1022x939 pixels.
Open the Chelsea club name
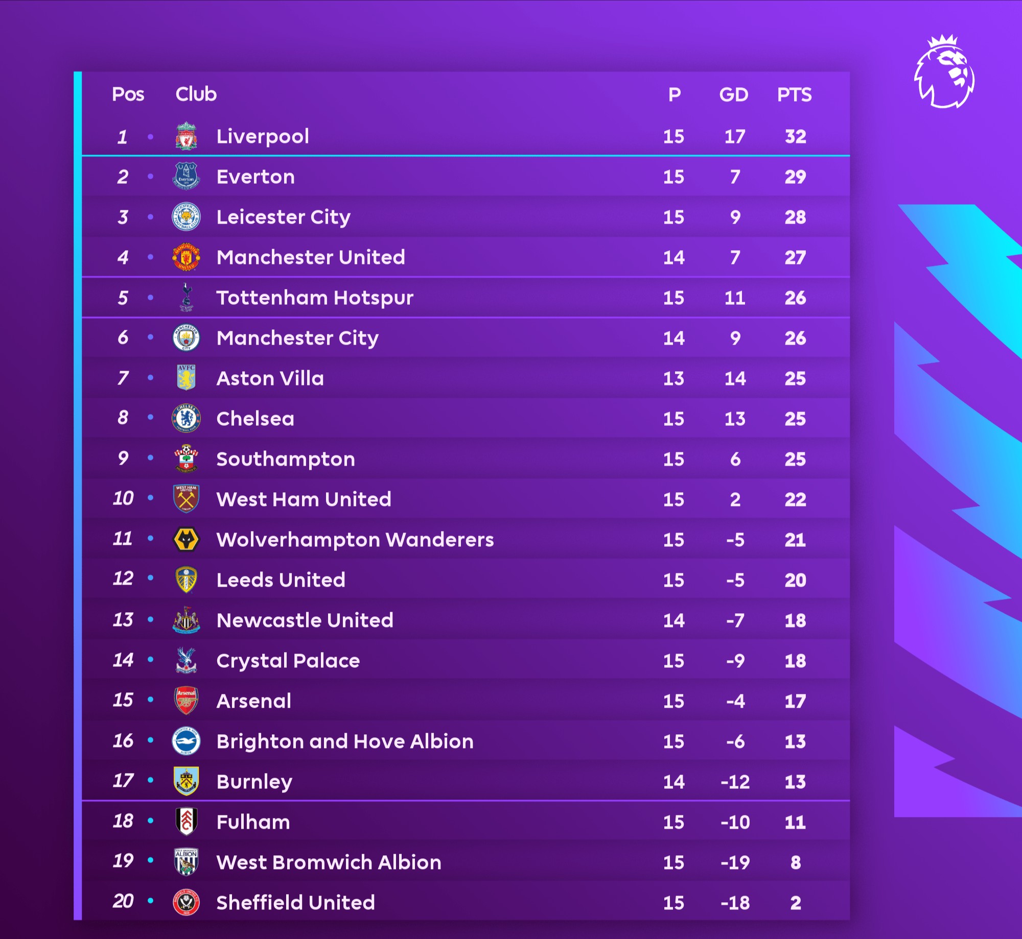coord(255,419)
